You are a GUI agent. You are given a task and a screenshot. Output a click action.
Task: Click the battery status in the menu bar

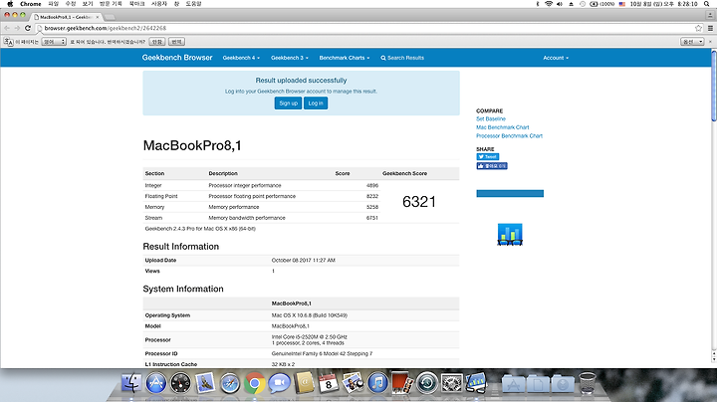pyautogui.click(x=602, y=4)
